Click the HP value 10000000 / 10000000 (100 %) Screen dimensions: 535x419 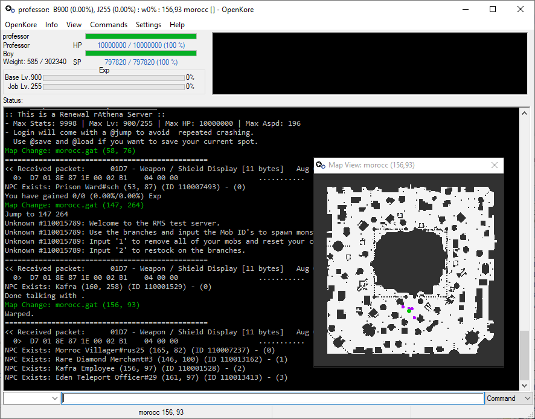point(141,45)
